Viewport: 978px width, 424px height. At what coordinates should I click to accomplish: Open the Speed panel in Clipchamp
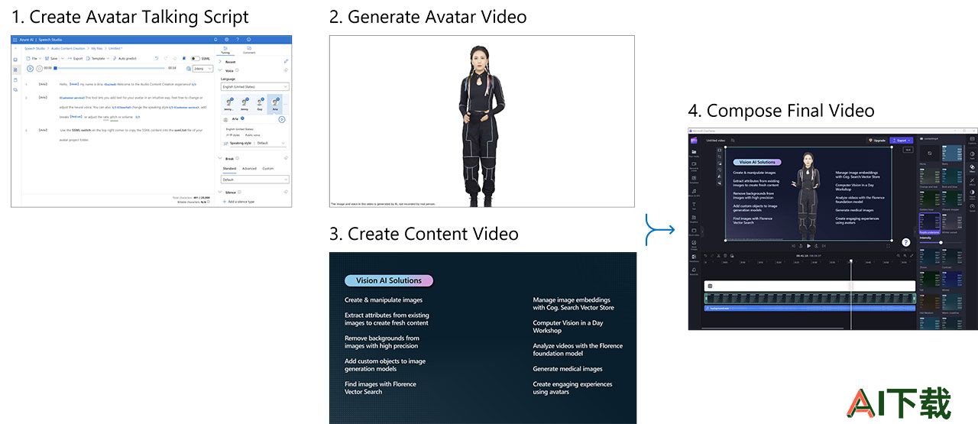tap(972, 208)
